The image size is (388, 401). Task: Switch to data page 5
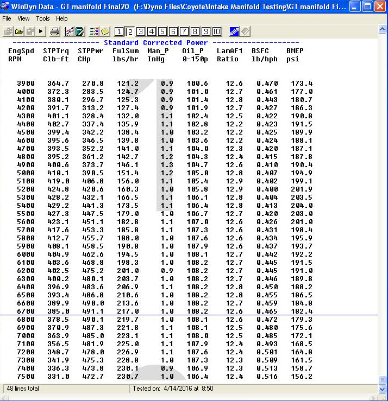tap(162, 31)
